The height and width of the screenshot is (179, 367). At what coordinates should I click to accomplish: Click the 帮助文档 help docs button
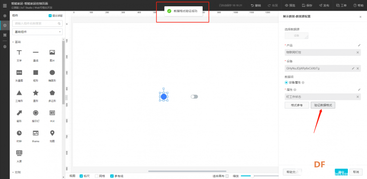292,172
